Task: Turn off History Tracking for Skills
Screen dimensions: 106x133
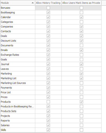Action: click(48, 130)
